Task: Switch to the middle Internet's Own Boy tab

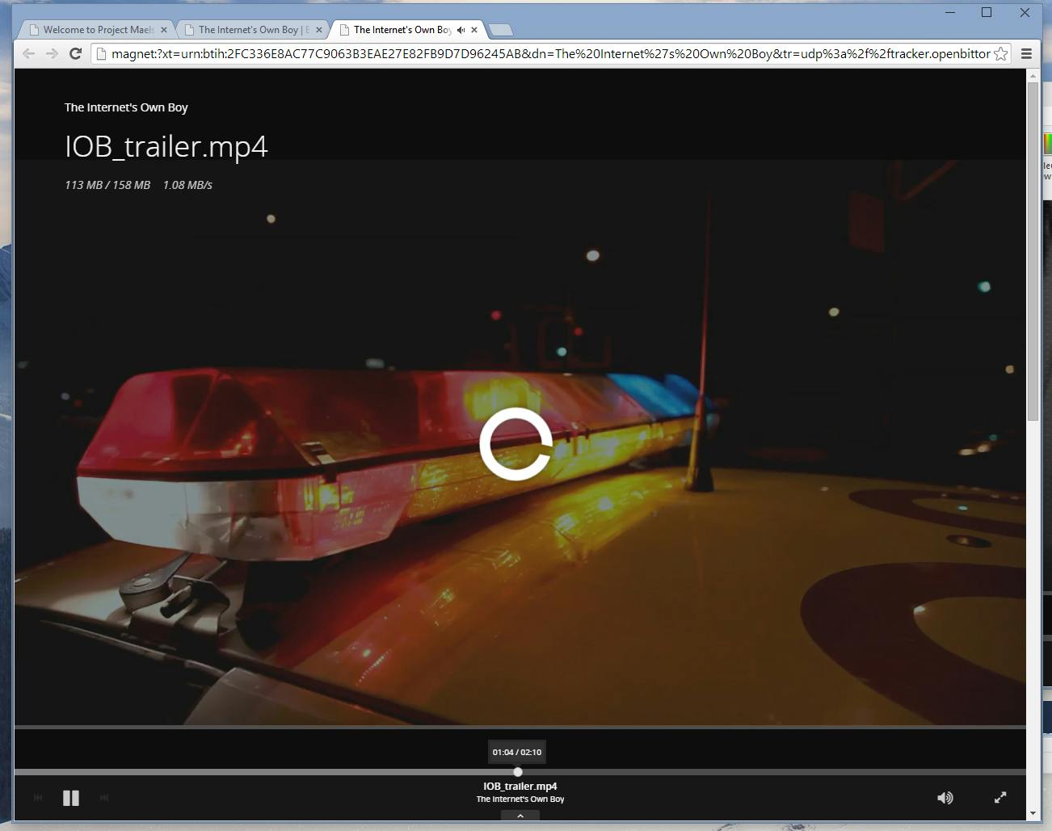Action: click(253, 30)
